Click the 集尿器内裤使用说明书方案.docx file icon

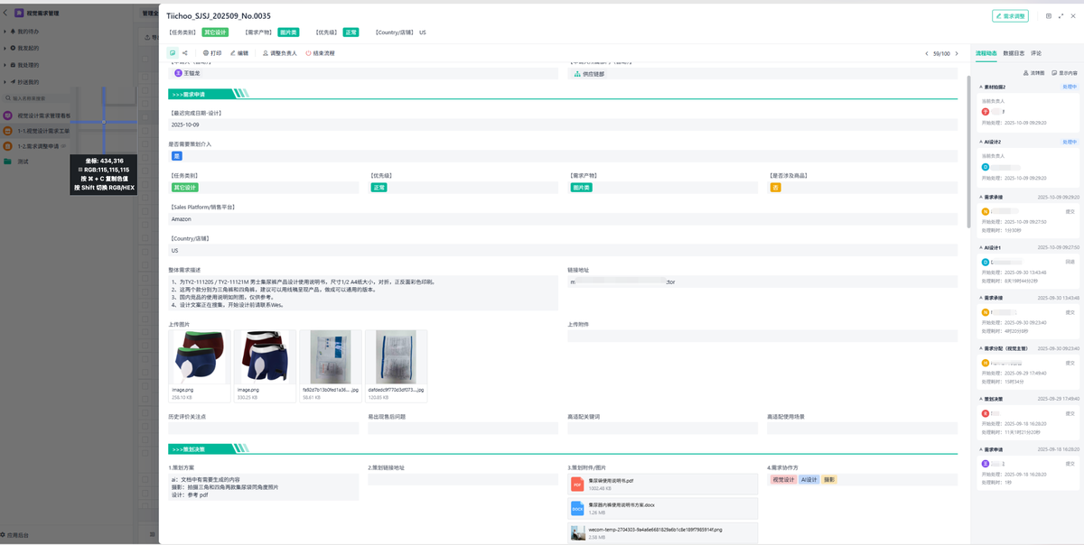[x=577, y=508]
